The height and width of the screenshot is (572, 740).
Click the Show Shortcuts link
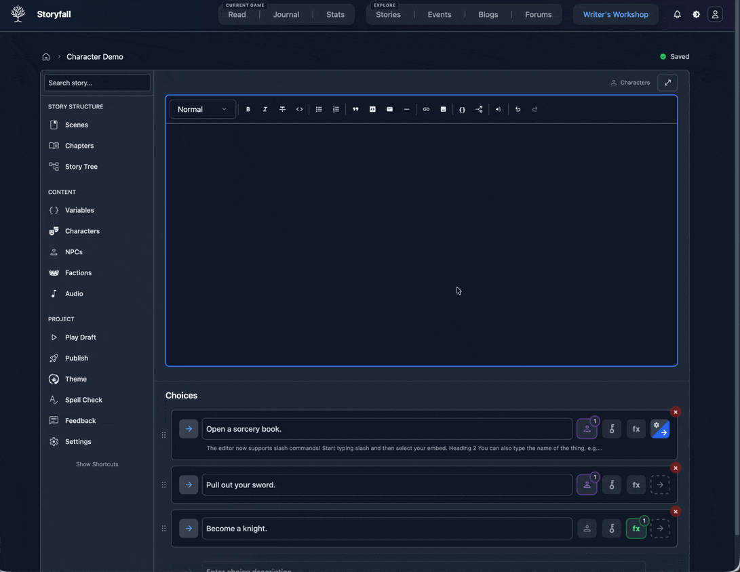click(x=97, y=464)
